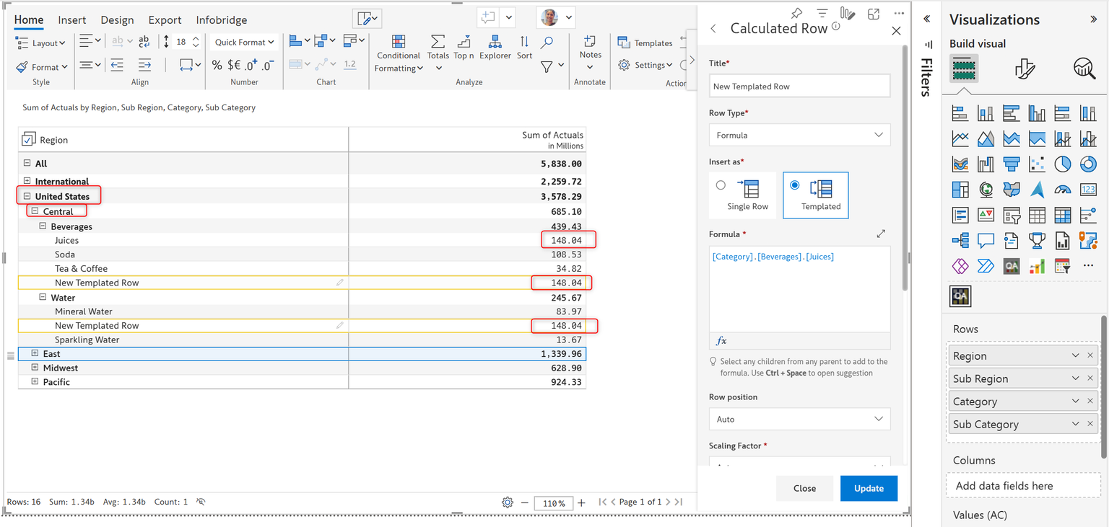Click the fx function button under the formula

(721, 341)
